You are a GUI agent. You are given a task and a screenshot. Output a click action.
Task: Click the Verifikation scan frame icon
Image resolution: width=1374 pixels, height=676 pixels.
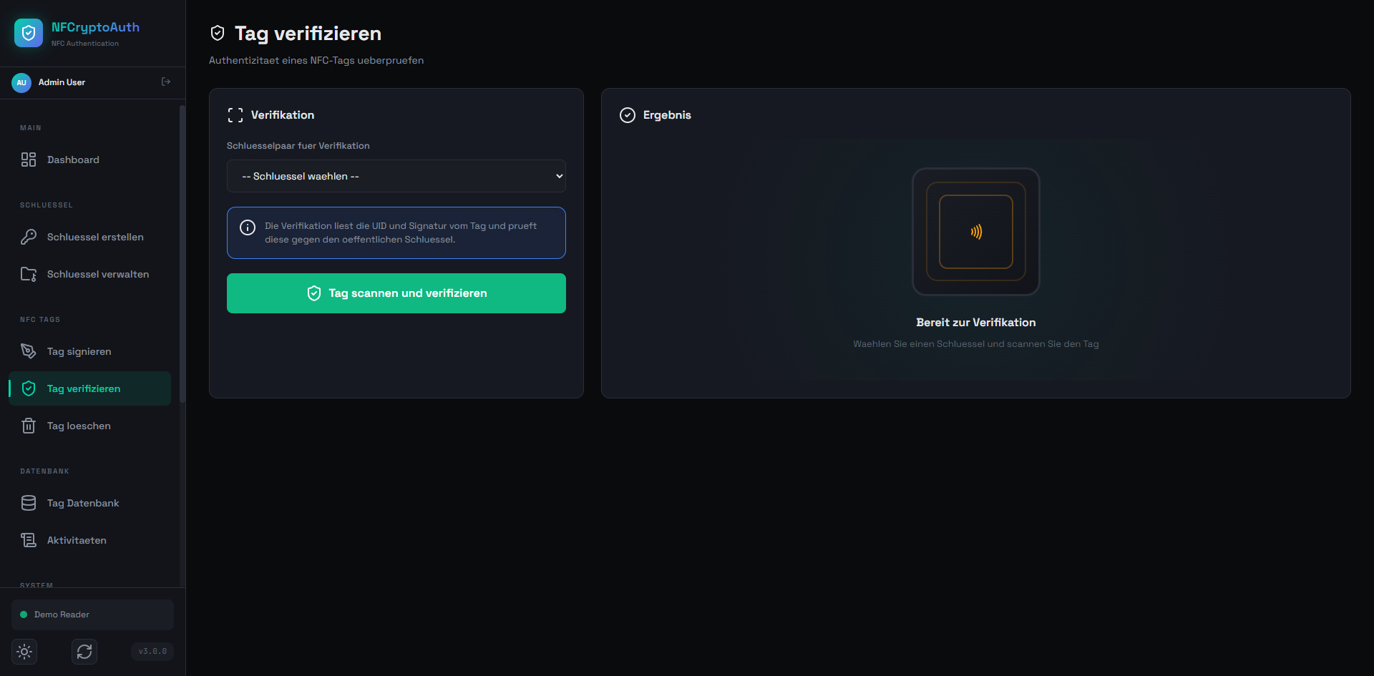point(235,115)
